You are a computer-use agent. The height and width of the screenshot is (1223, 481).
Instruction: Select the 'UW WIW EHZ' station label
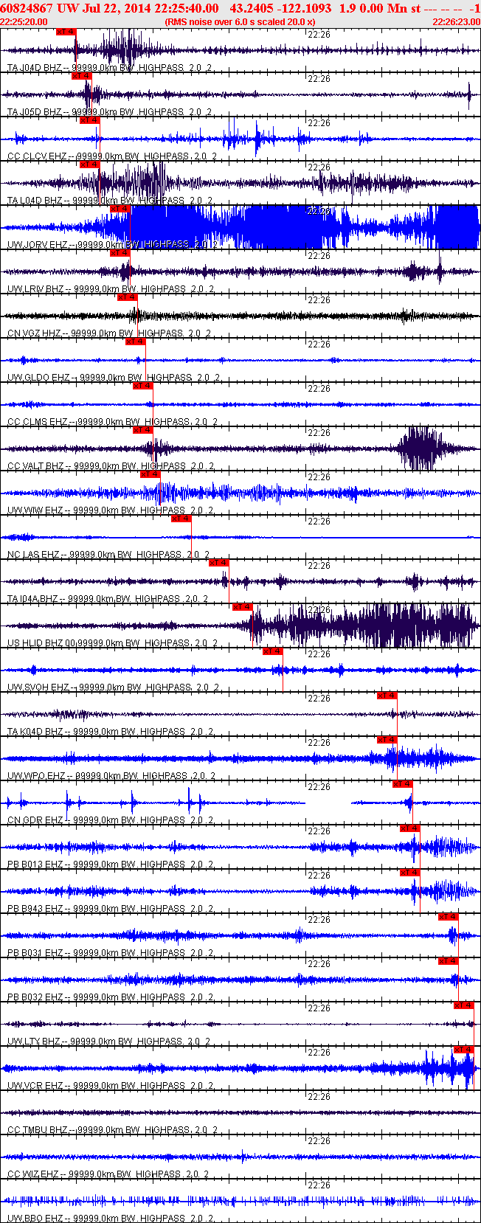[x=35, y=510]
